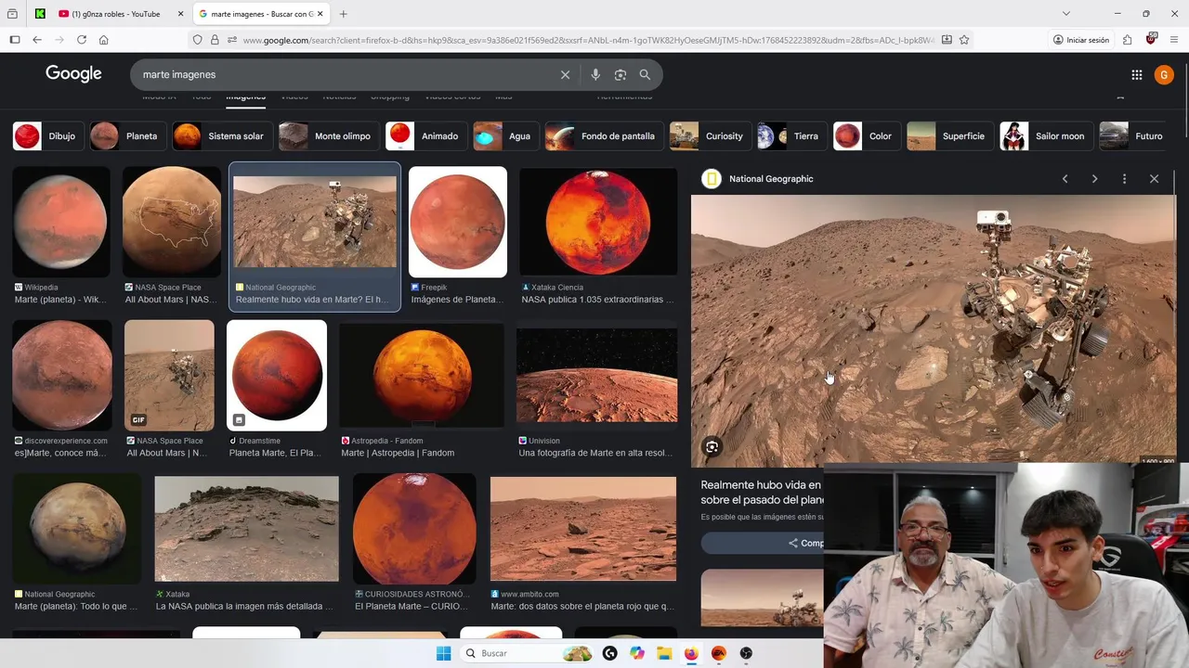This screenshot has height=668, width=1189.
Task: Open the Google apps grid
Action: click(1136, 74)
